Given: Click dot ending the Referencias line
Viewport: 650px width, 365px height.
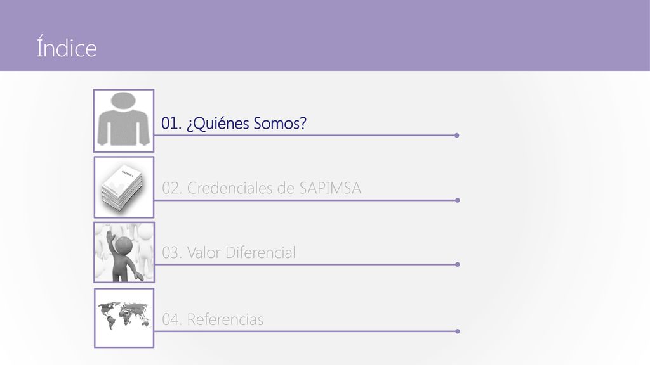Looking at the screenshot, I should point(457,331).
